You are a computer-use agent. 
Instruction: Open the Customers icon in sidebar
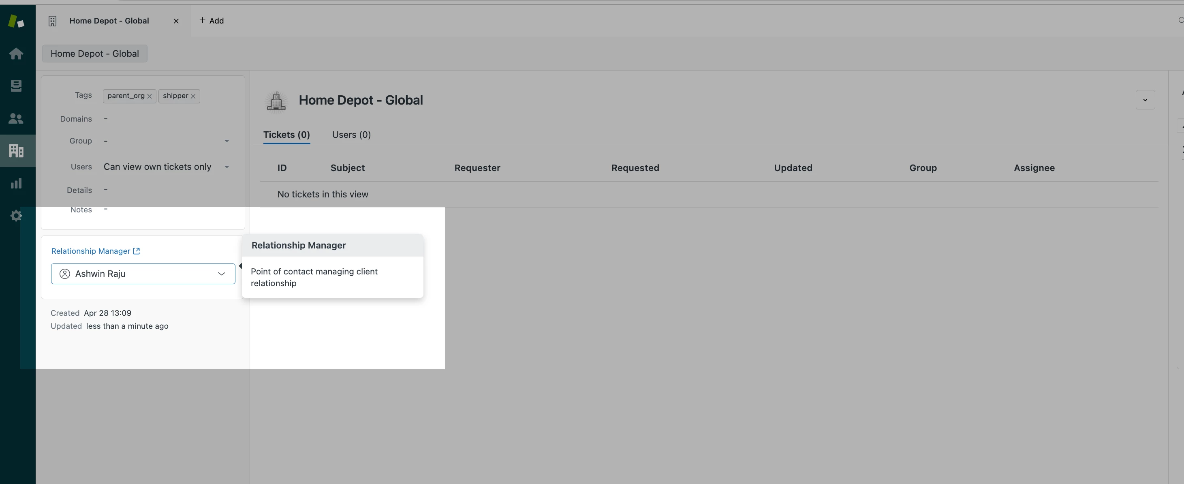(x=16, y=119)
